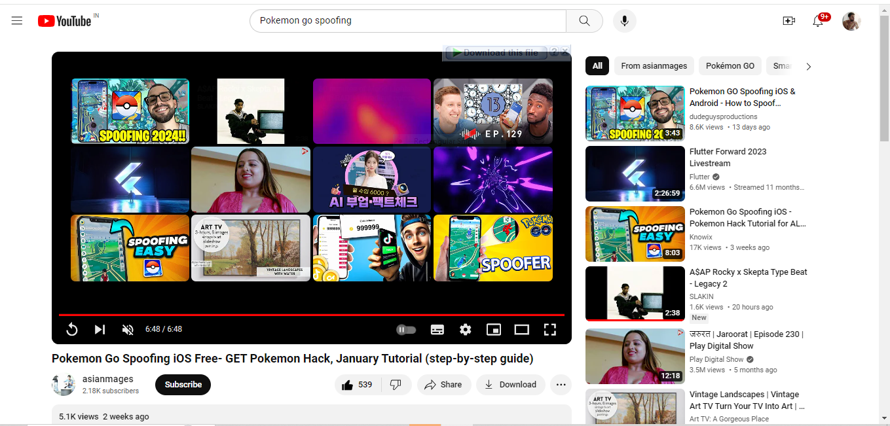
Task: Enable miniplayer mode
Action: pos(494,330)
